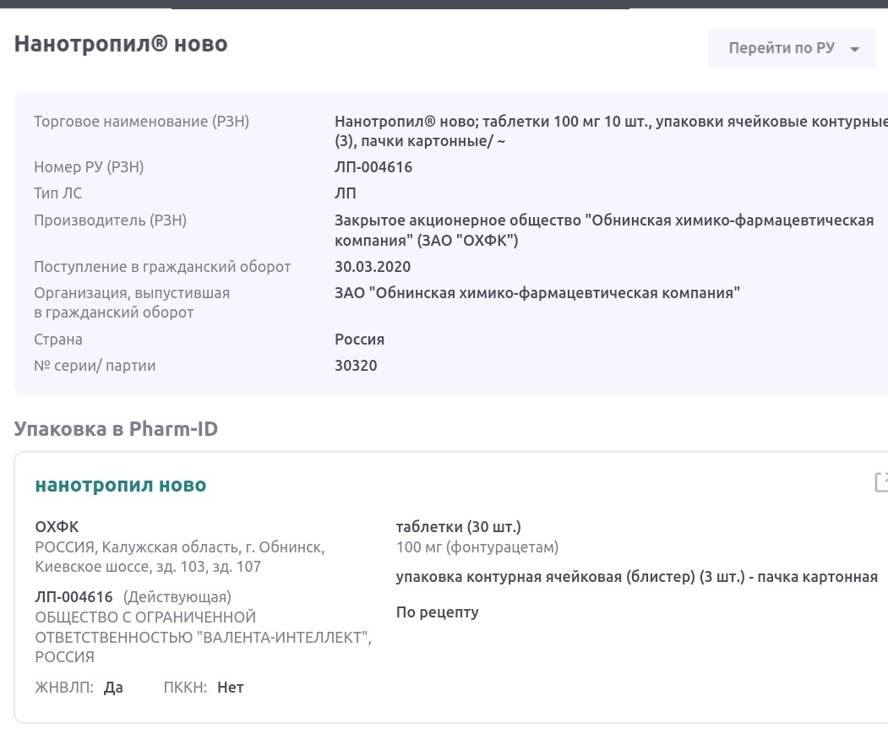Click the Упаковка в Pharm-ID section heading
The image size is (888, 745).
coord(116,428)
